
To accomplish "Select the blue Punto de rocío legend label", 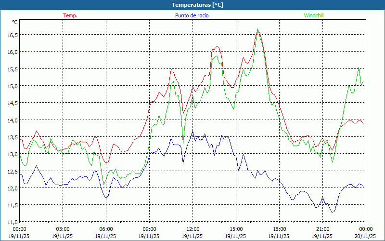I will tap(192, 15).
